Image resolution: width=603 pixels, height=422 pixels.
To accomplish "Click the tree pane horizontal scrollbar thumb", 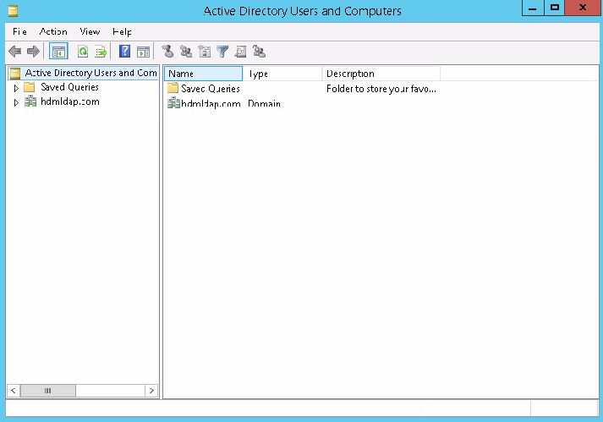I will 47,391.
